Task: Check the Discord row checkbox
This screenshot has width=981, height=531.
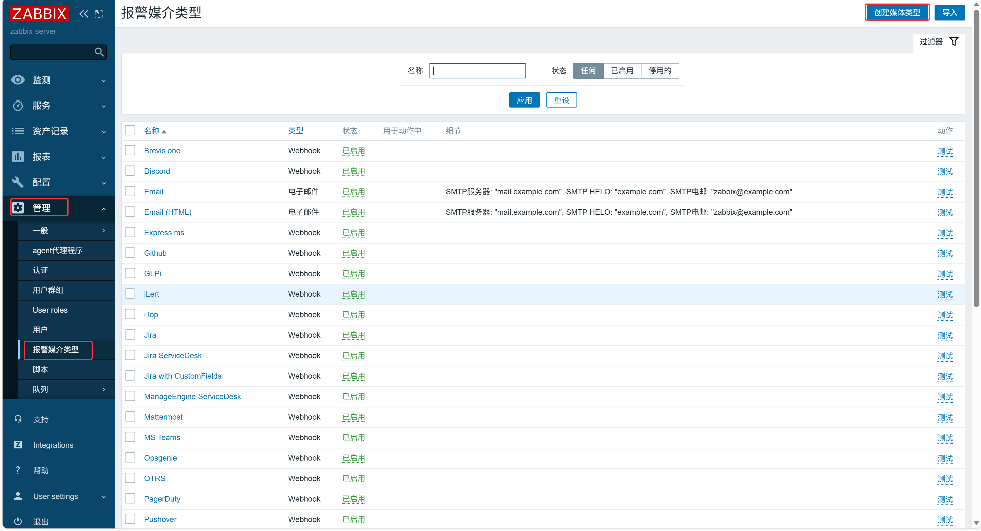Action: click(x=130, y=171)
